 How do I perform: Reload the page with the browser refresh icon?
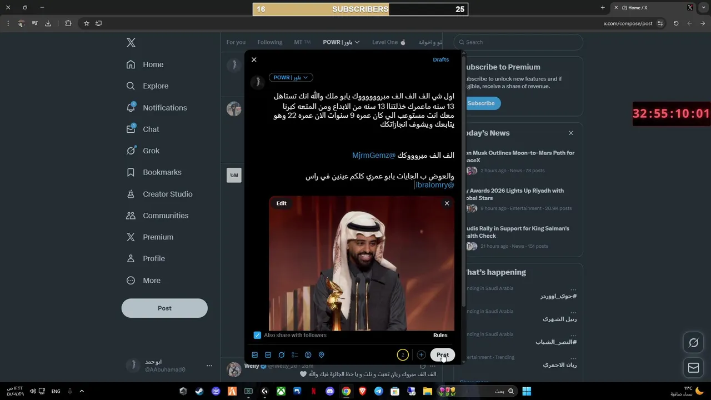pos(676,23)
